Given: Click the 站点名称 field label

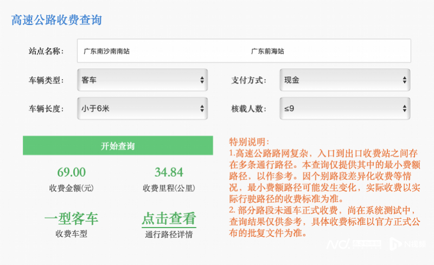Looking at the screenshot, I should coord(46,51).
